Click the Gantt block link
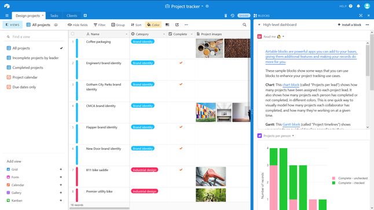This screenshot has width=374, height=210. click(x=291, y=124)
